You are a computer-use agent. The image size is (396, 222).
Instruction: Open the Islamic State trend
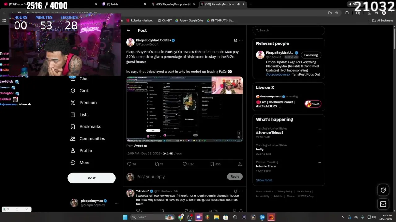tap(266, 166)
